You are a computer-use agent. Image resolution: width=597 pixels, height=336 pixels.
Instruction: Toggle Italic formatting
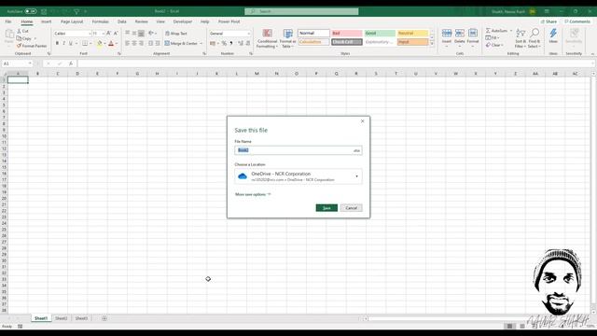click(x=64, y=44)
